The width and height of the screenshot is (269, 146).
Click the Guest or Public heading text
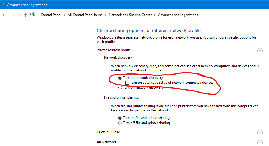point(108,132)
